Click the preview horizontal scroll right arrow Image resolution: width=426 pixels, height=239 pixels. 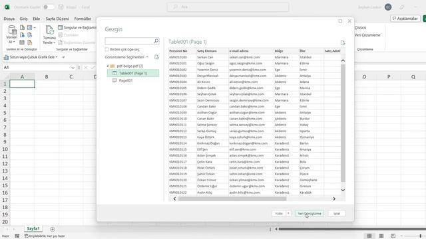pyautogui.click(x=334, y=199)
